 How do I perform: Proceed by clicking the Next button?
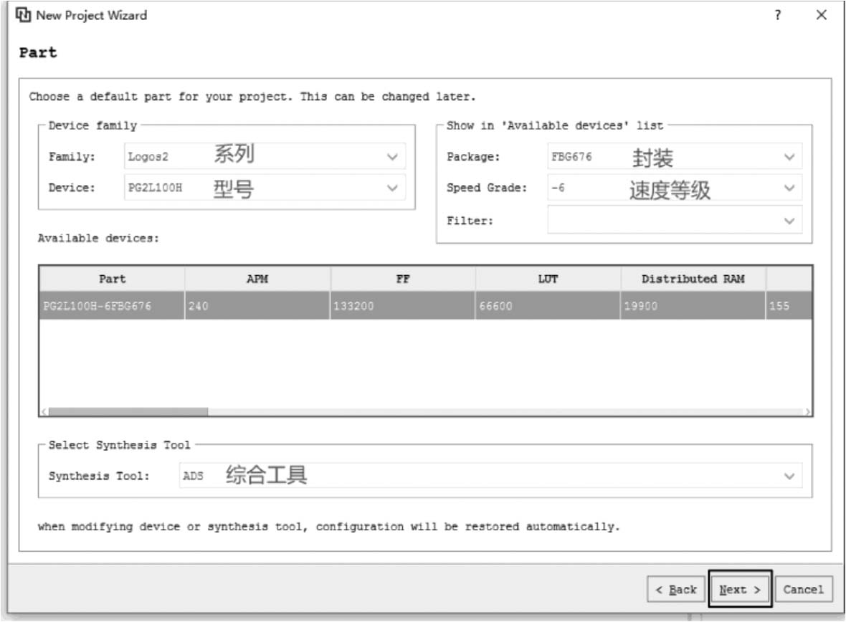click(740, 590)
